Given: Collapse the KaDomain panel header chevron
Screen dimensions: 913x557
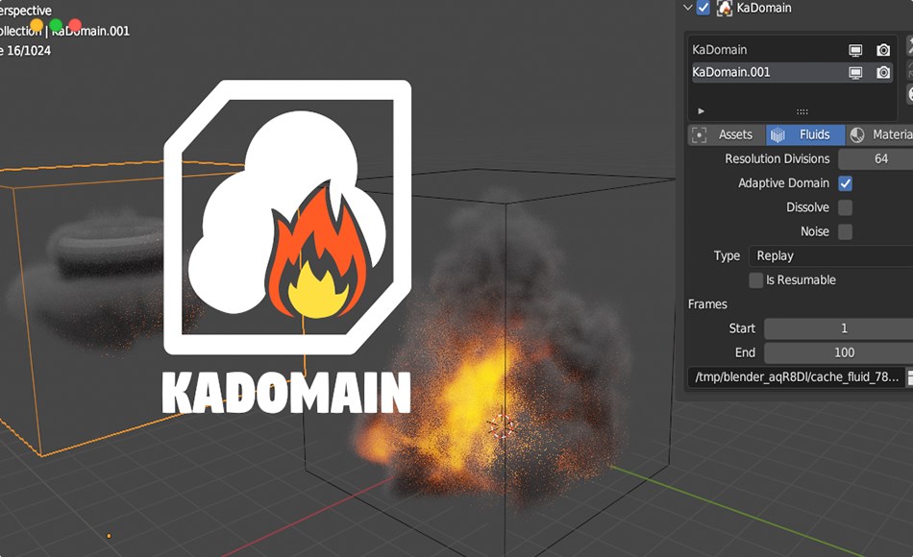Looking at the screenshot, I should tap(686, 8).
